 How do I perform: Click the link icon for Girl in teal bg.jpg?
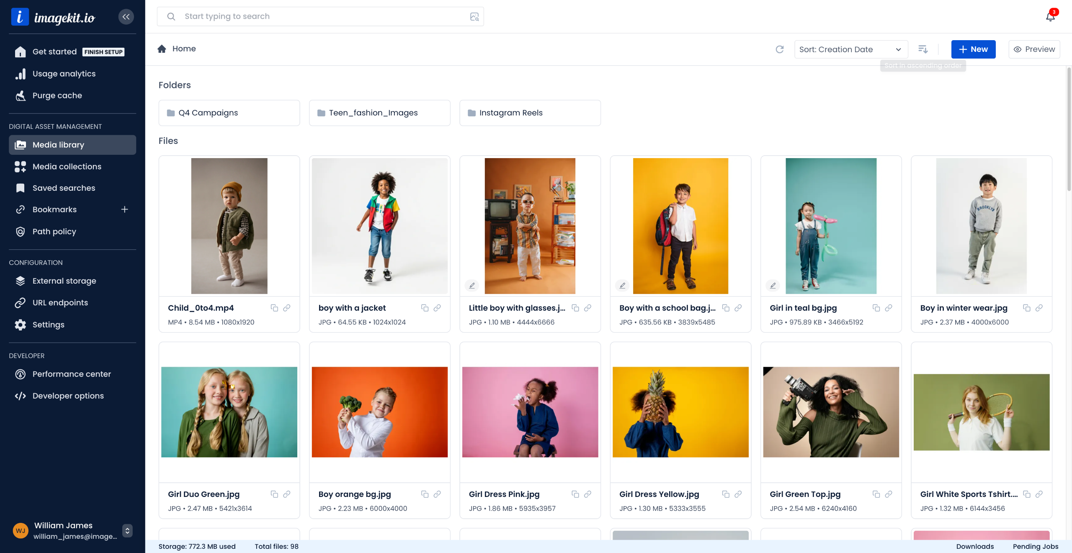[x=889, y=308]
